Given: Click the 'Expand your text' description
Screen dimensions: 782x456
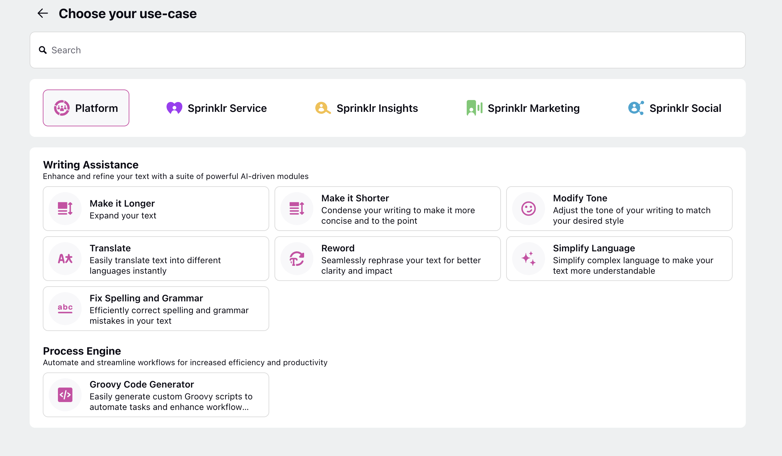Looking at the screenshot, I should 123,215.
